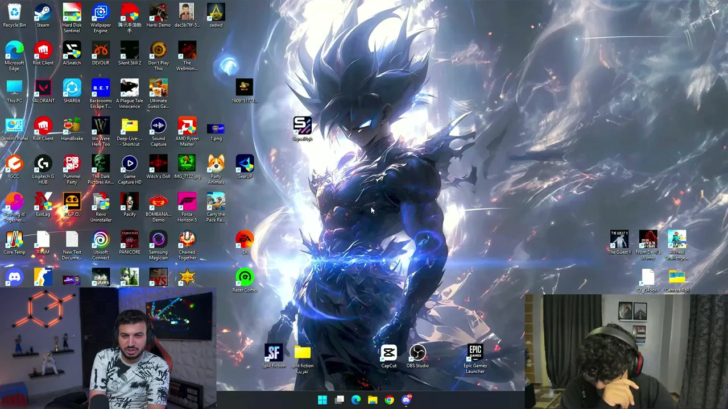Open Task View in the taskbar
The image size is (728, 409).
(340, 400)
